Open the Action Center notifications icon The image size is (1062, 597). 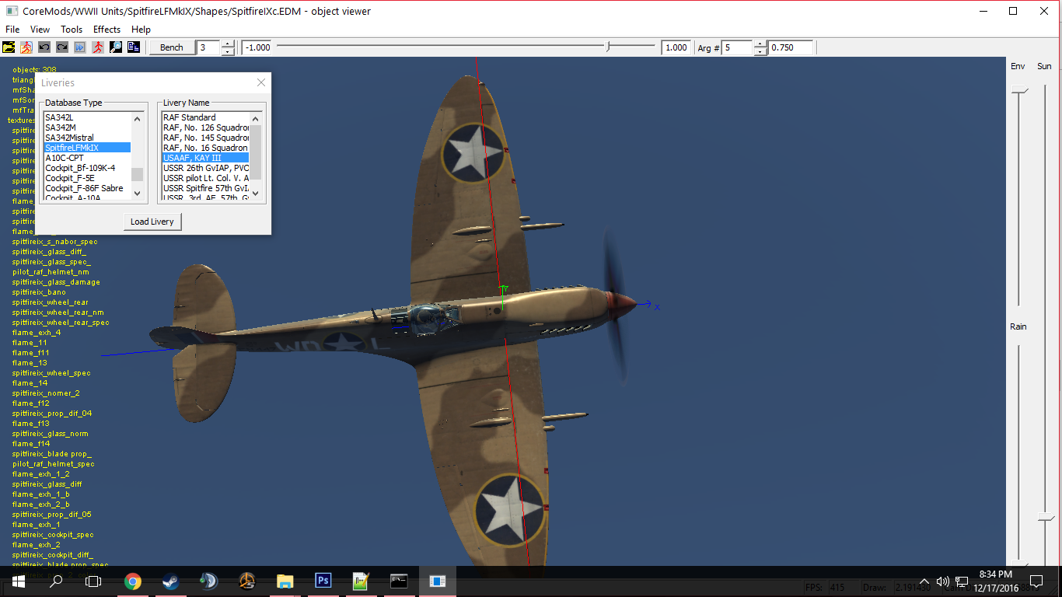pyautogui.click(x=1036, y=581)
